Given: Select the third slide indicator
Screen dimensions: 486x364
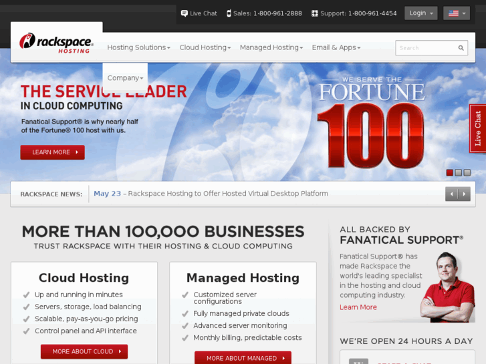Looking at the screenshot, I should [467, 172].
